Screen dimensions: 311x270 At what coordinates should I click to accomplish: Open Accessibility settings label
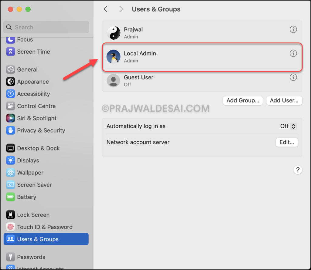coord(33,94)
